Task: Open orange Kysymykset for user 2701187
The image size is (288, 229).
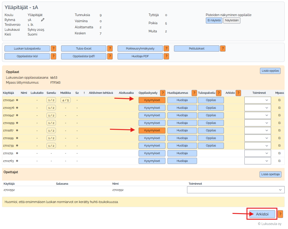Action: (x=152, y=130)
